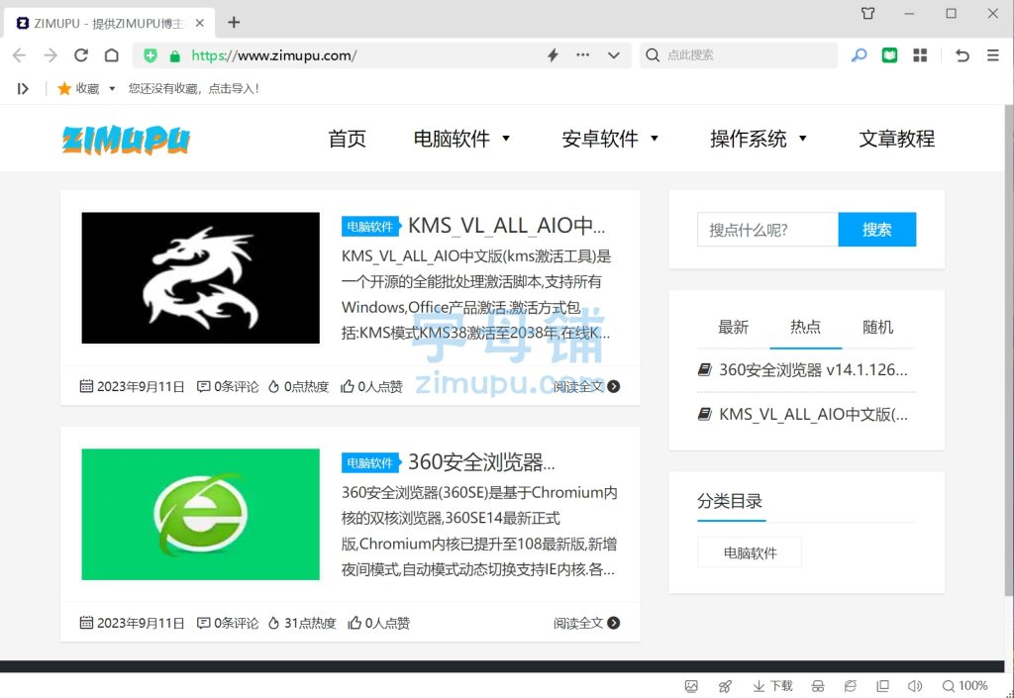Click the blue magnifier search icon
The height and width of the screenshot is (698, 1014).
point(859,55)
